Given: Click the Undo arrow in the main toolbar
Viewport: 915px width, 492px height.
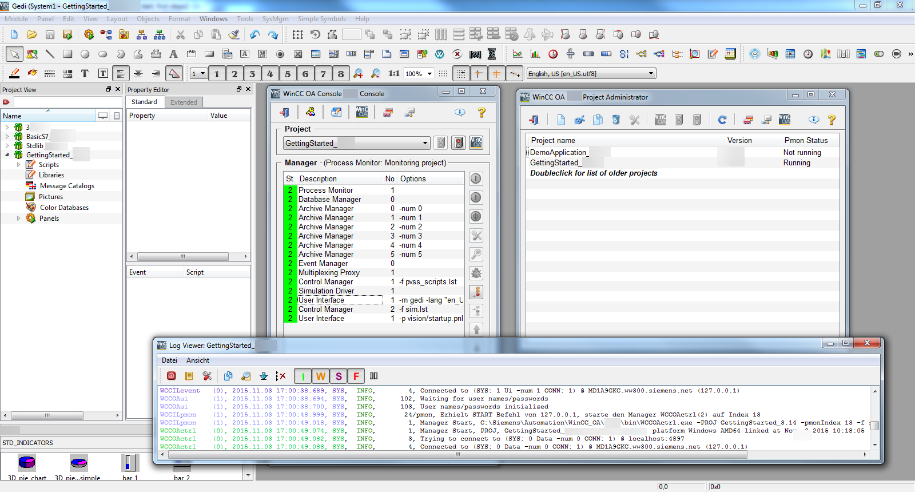Looking at the screenshot, I should [x=255, y=35].
